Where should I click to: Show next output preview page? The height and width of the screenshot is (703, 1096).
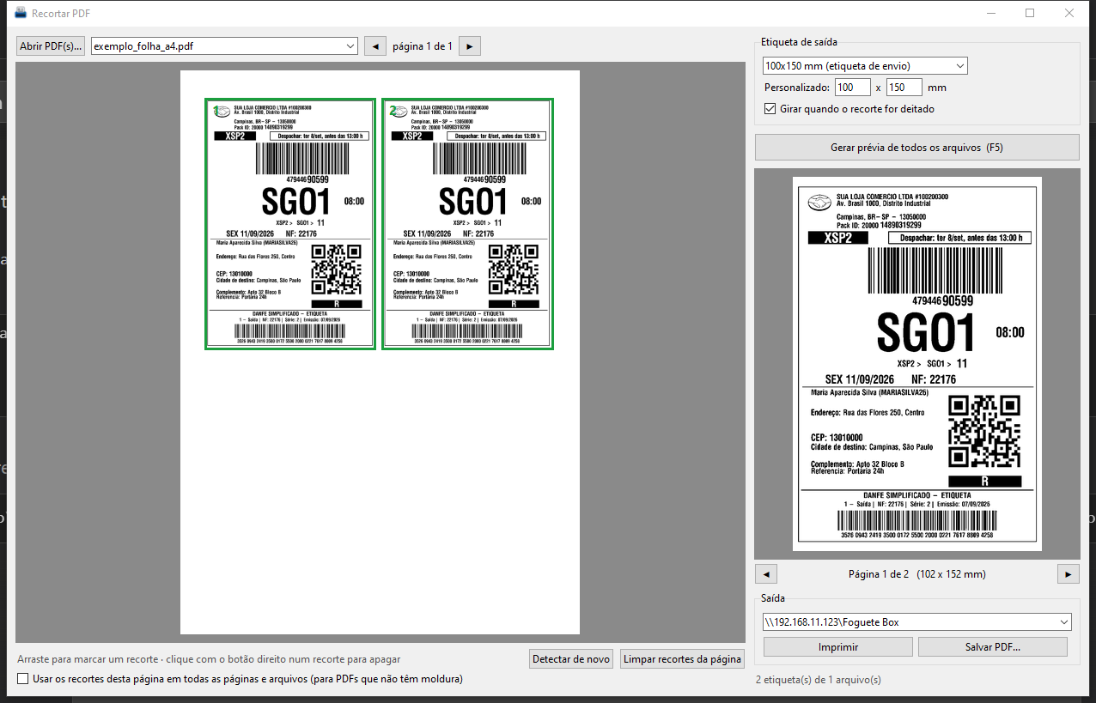click(1069, 574)
